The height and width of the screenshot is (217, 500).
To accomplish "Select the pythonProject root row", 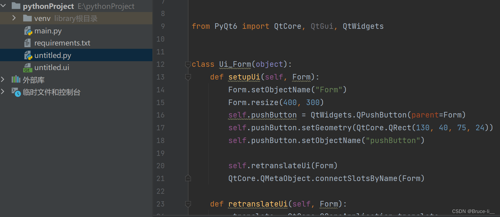I will pos(76,6).
